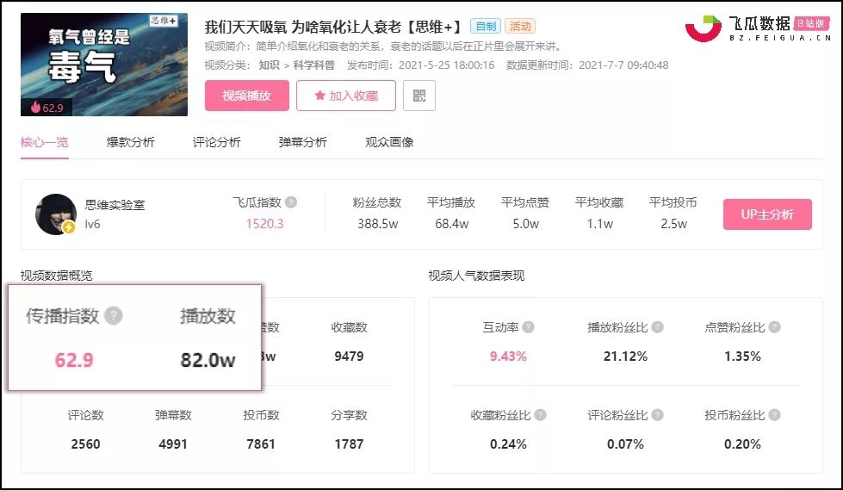Click the 视频播放 button
The image size is (843, 490).
coord(247,96)
